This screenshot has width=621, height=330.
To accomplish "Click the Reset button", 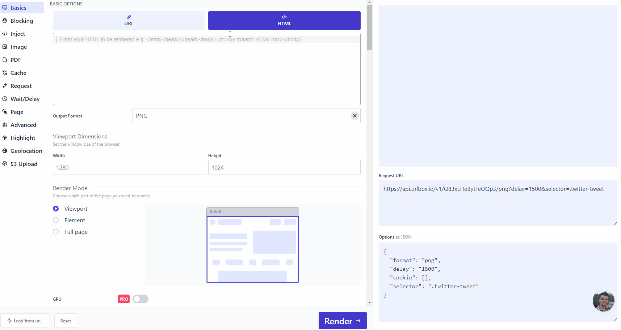I will point(66,321).
